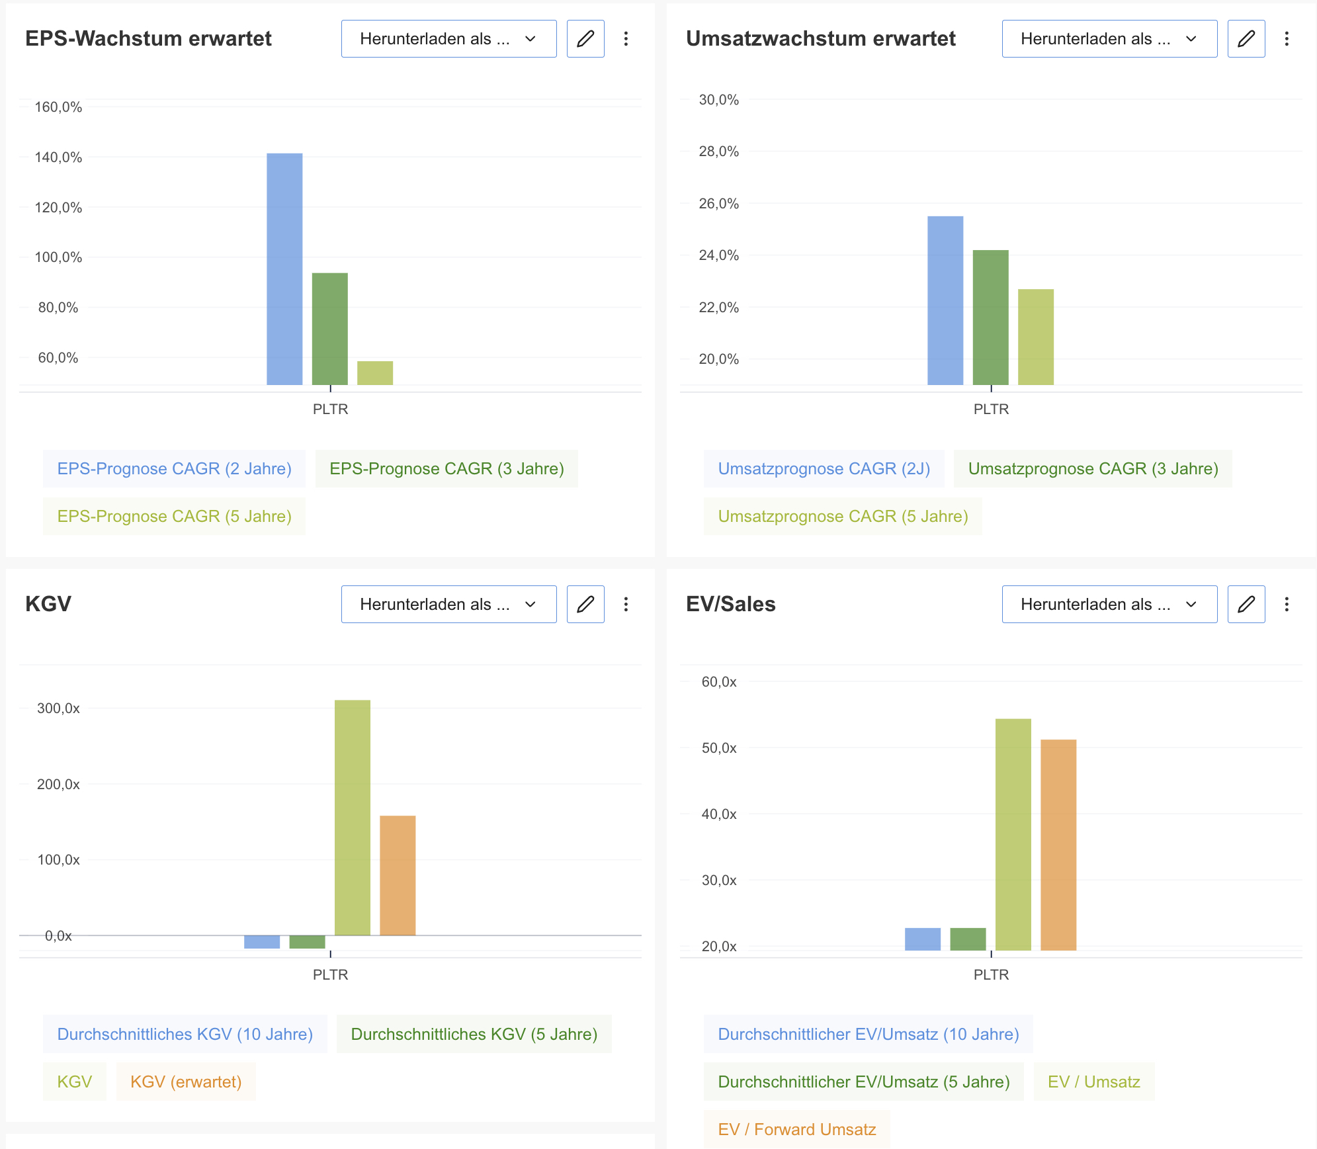The image size is (1317, 1149).
Task: Click the orange KGV (erwartet) bar
Action: 398,875
